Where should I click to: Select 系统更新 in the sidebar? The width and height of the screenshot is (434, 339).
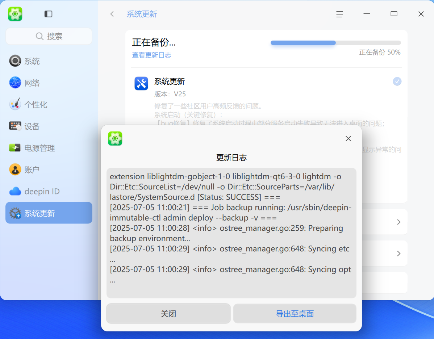pyautogui.click(x=49, y=213)
